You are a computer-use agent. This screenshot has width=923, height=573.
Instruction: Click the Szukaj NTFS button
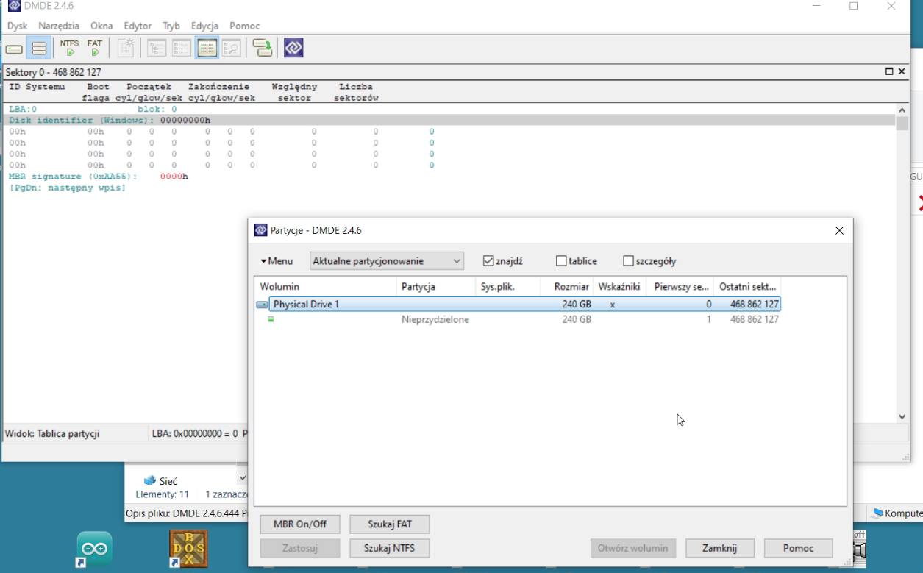tap(389, 548)
